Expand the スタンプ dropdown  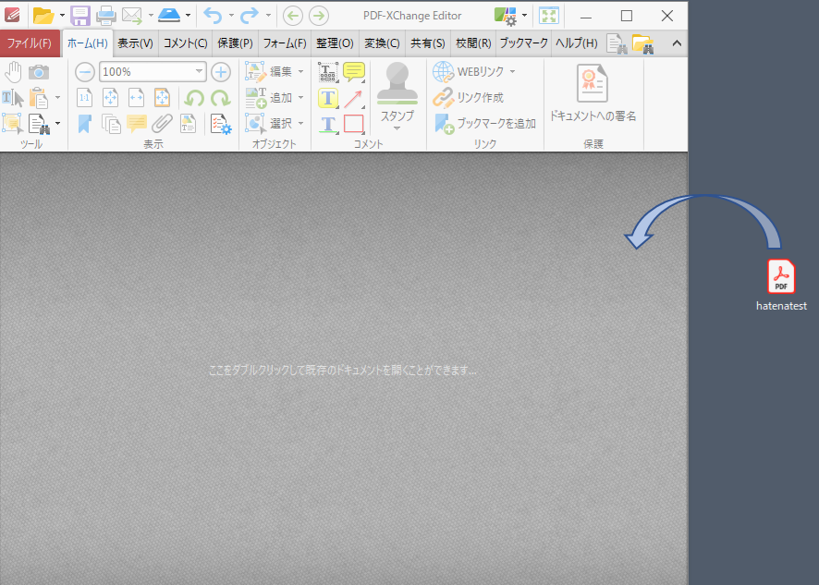397,129
